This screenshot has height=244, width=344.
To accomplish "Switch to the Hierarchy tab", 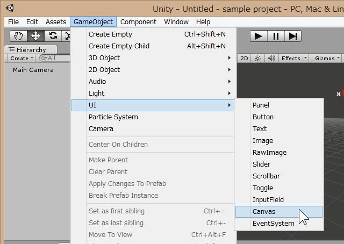I will tap(31, 50).
